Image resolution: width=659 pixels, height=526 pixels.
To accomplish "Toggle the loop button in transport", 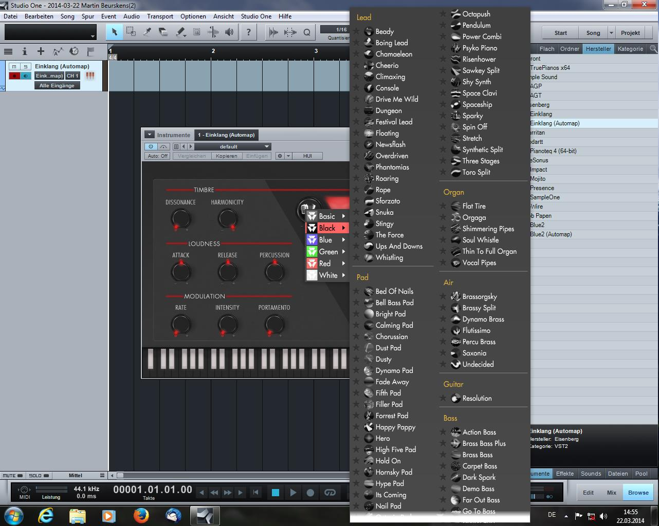I will point(330,493).
